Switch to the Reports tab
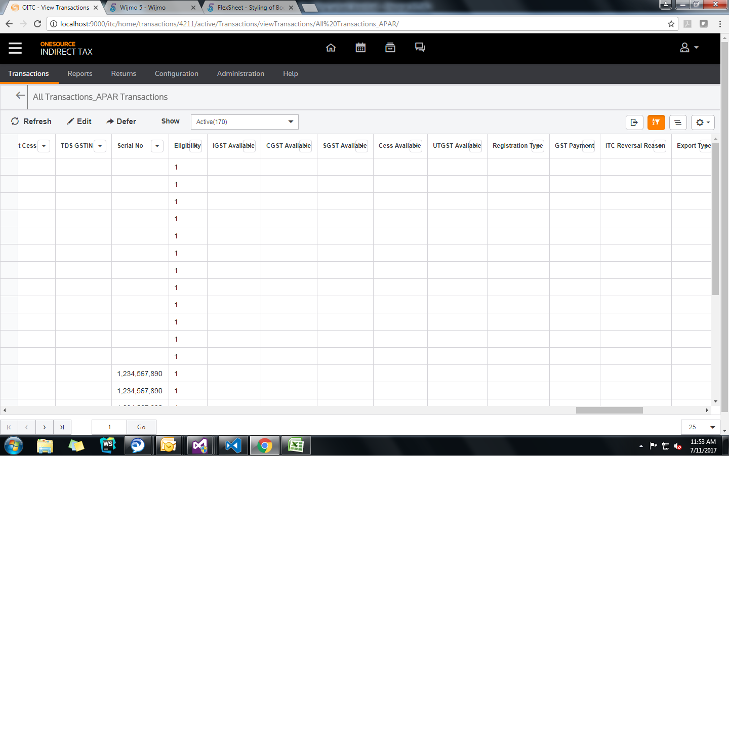This screenshot has height=737, width=729. point(79,73)
